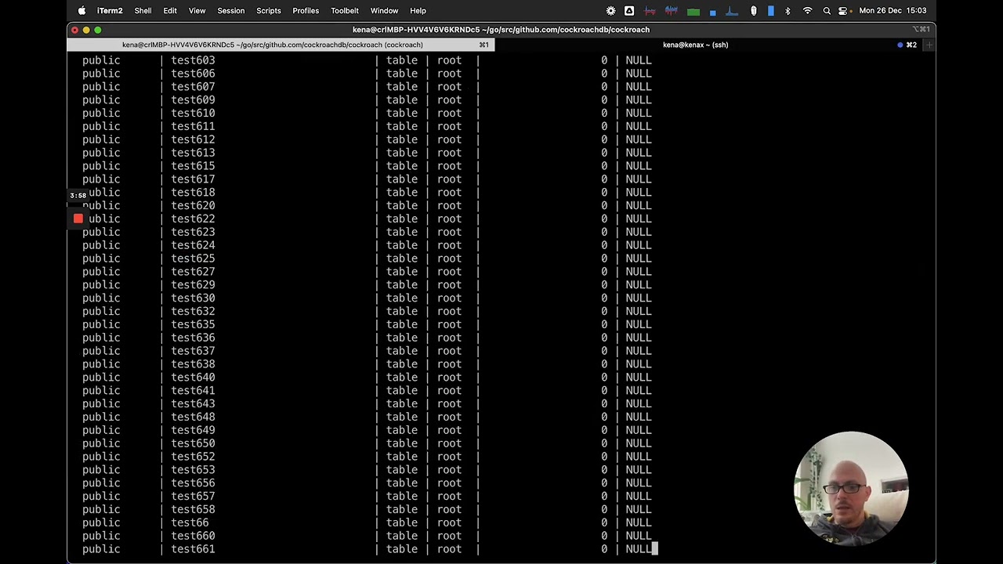Click the NULL value in test661 row

[639, 549]
